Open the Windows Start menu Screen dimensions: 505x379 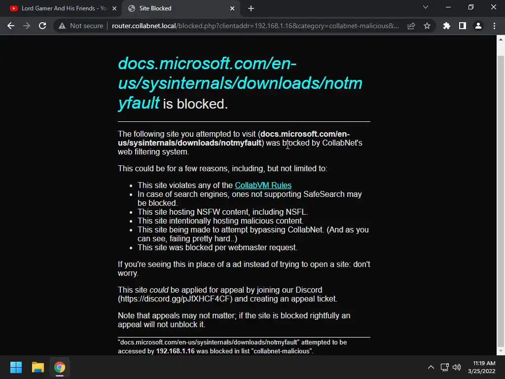pyautogui.click(x=16, y=367)
